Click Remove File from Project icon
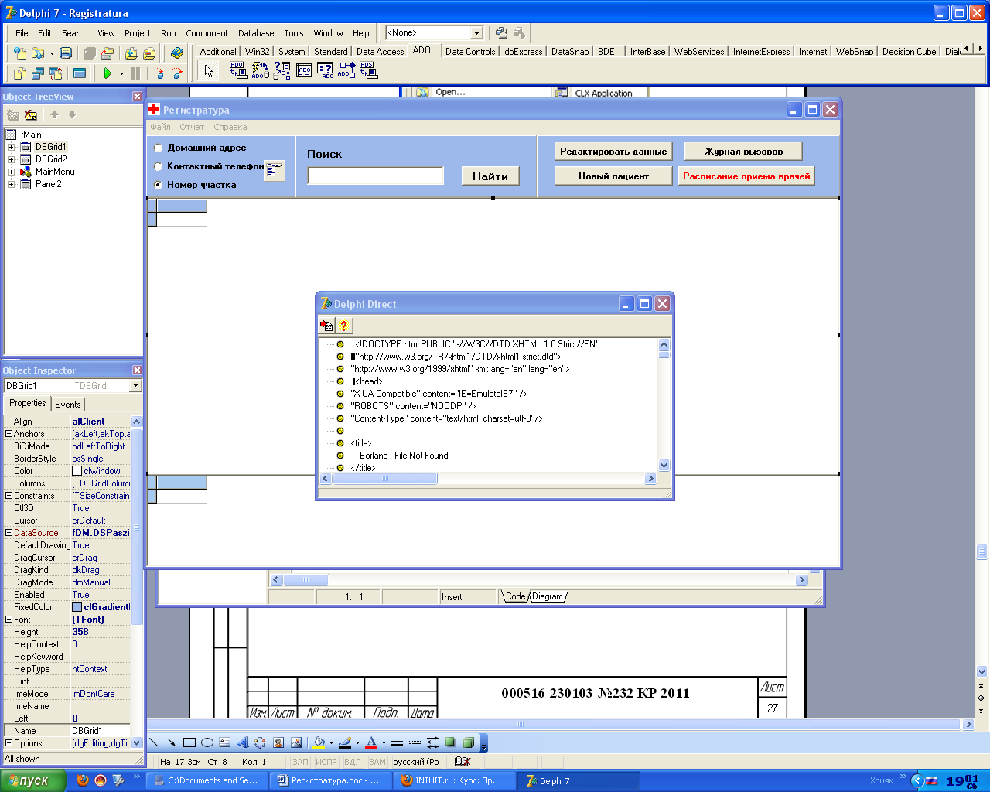Viewport: 990px width, 792px height. (149, 53)
